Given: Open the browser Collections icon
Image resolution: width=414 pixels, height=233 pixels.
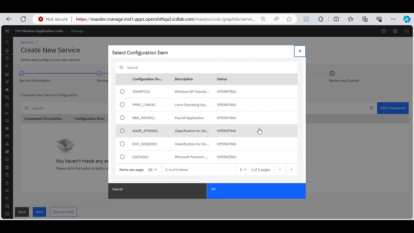Looking at the screenshot, I should pos(365,19).
